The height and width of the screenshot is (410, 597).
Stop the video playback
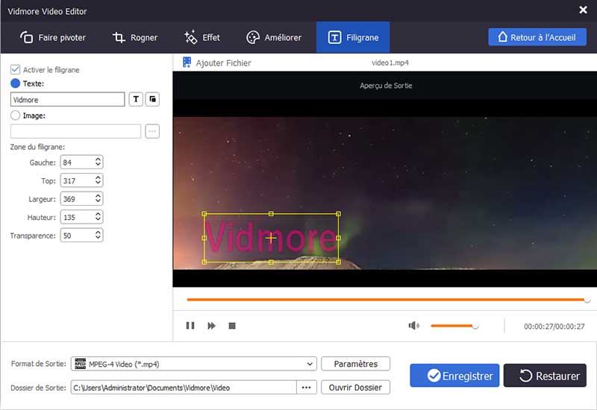click(x=232, y=326)
